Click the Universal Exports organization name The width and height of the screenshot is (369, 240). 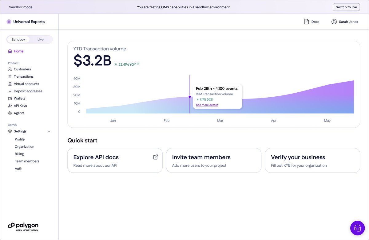29,22
